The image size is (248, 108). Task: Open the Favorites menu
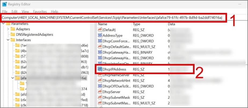40,12
